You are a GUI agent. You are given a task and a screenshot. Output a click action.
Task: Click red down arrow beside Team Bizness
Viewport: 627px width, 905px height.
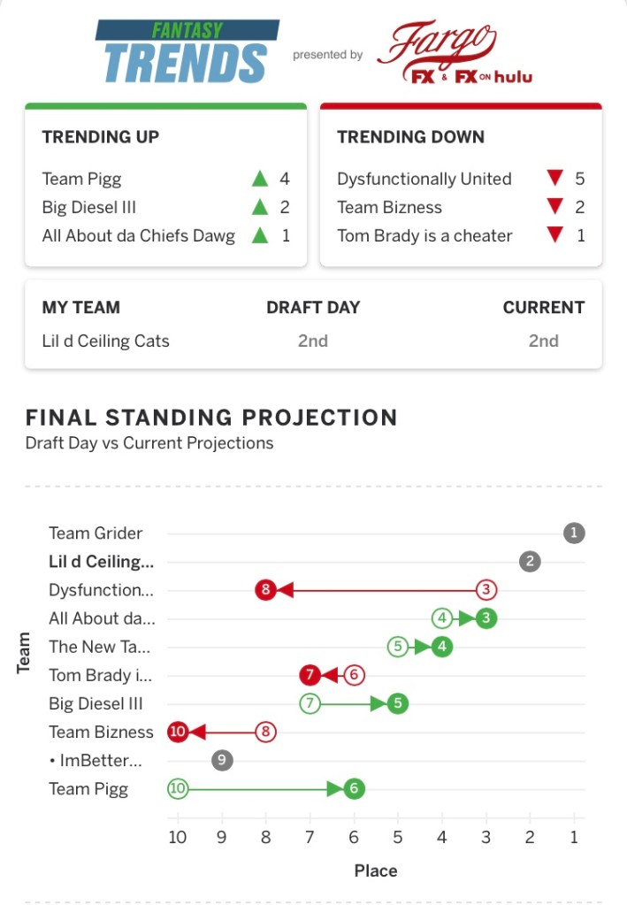pos(554,207)
